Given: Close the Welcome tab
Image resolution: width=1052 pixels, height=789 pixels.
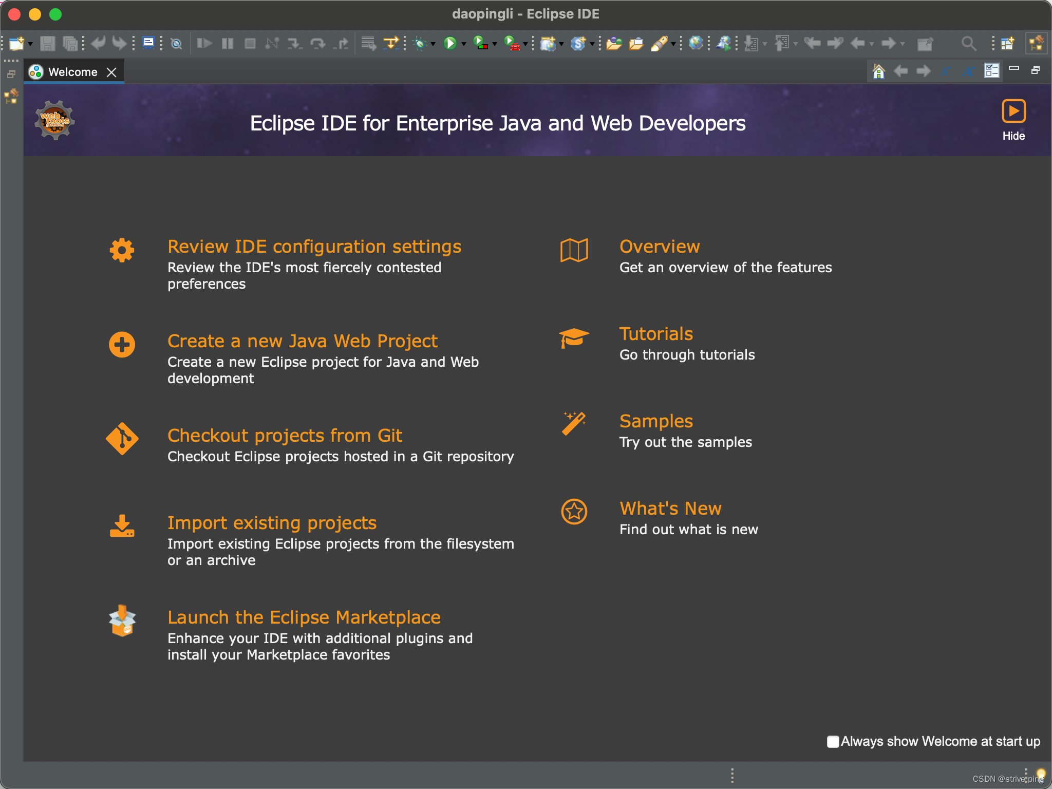Looking at the screenshot, I should tap(111, 72).
